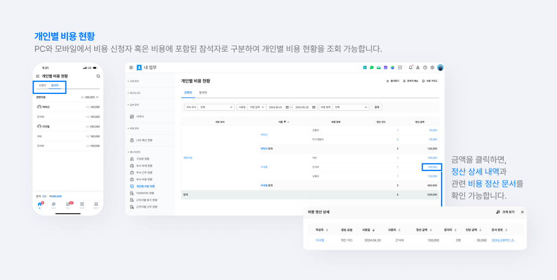Viewport: 557px width, 280px height.
Task: Select the 신청자 tab in the mobile app
Action: pos(42,85)
